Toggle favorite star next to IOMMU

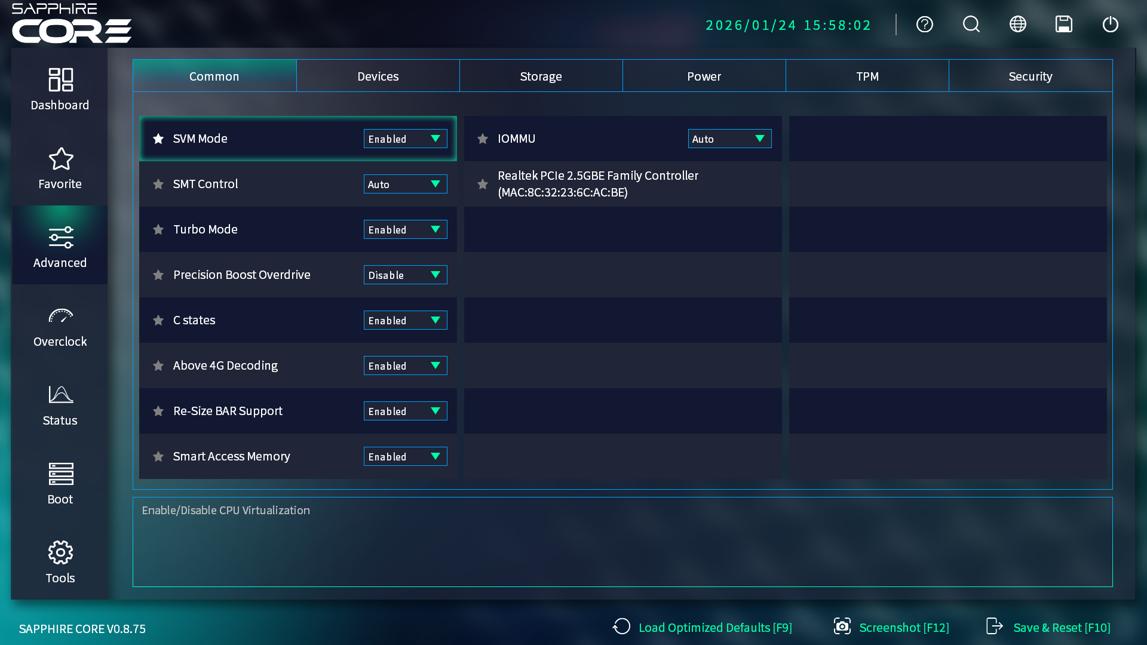[x=483, y=139]
